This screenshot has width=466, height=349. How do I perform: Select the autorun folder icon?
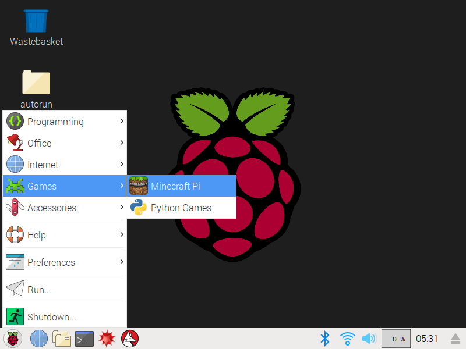tap(36, 82)
